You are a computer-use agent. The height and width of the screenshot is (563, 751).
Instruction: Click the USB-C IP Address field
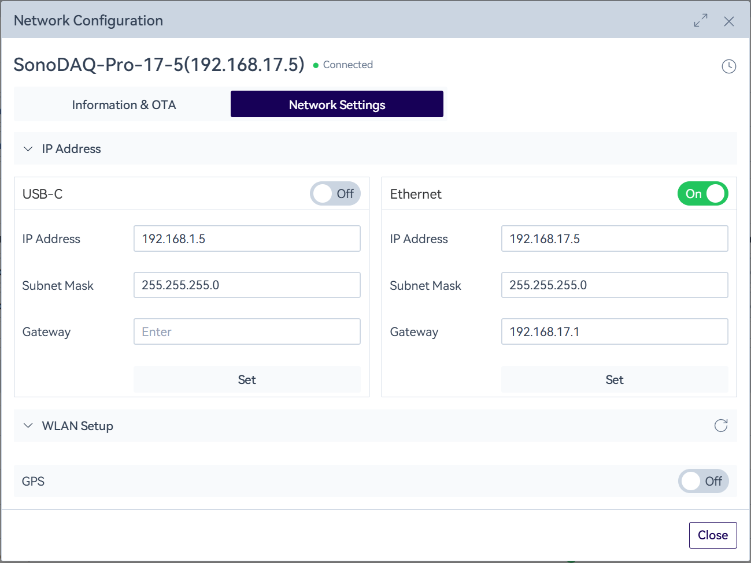point(247,238)
